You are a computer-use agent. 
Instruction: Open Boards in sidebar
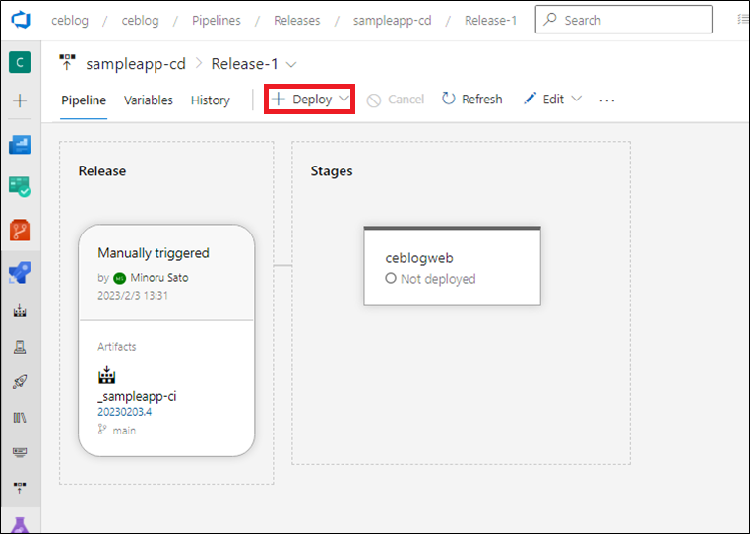click(x=20, y=187)
